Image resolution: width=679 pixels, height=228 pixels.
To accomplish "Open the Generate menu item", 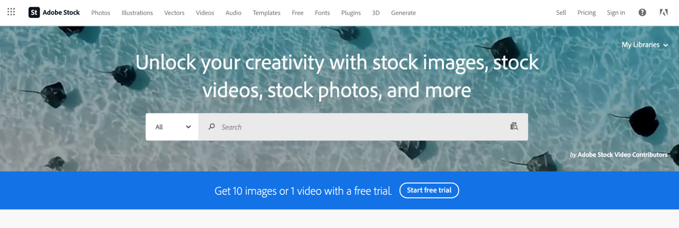I will pos(403,13).
